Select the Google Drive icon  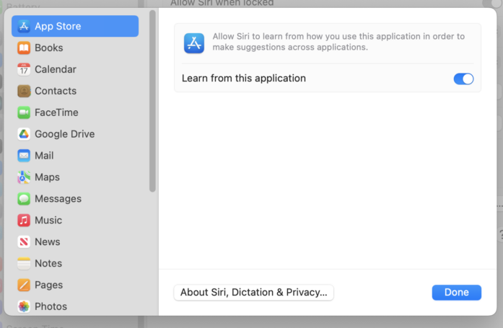24,134
